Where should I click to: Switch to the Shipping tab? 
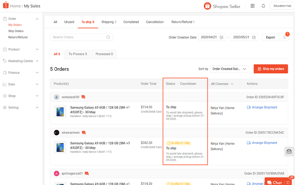coord(109,22)
